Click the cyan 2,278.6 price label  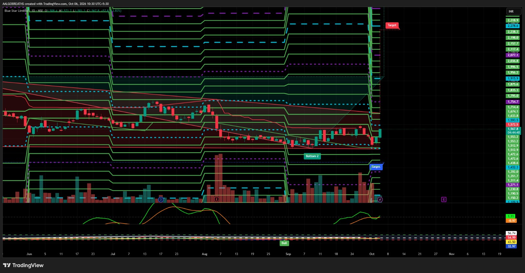coord(513,26)
